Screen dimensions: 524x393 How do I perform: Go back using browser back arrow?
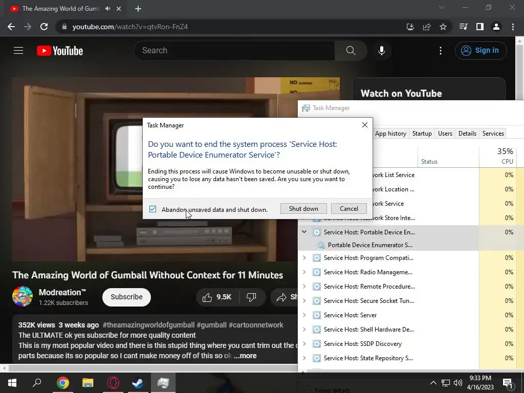tap(11, 27)
